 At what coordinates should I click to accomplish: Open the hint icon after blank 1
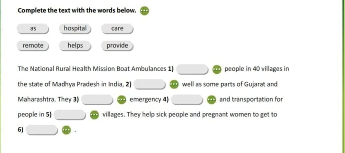coord(216,69)
